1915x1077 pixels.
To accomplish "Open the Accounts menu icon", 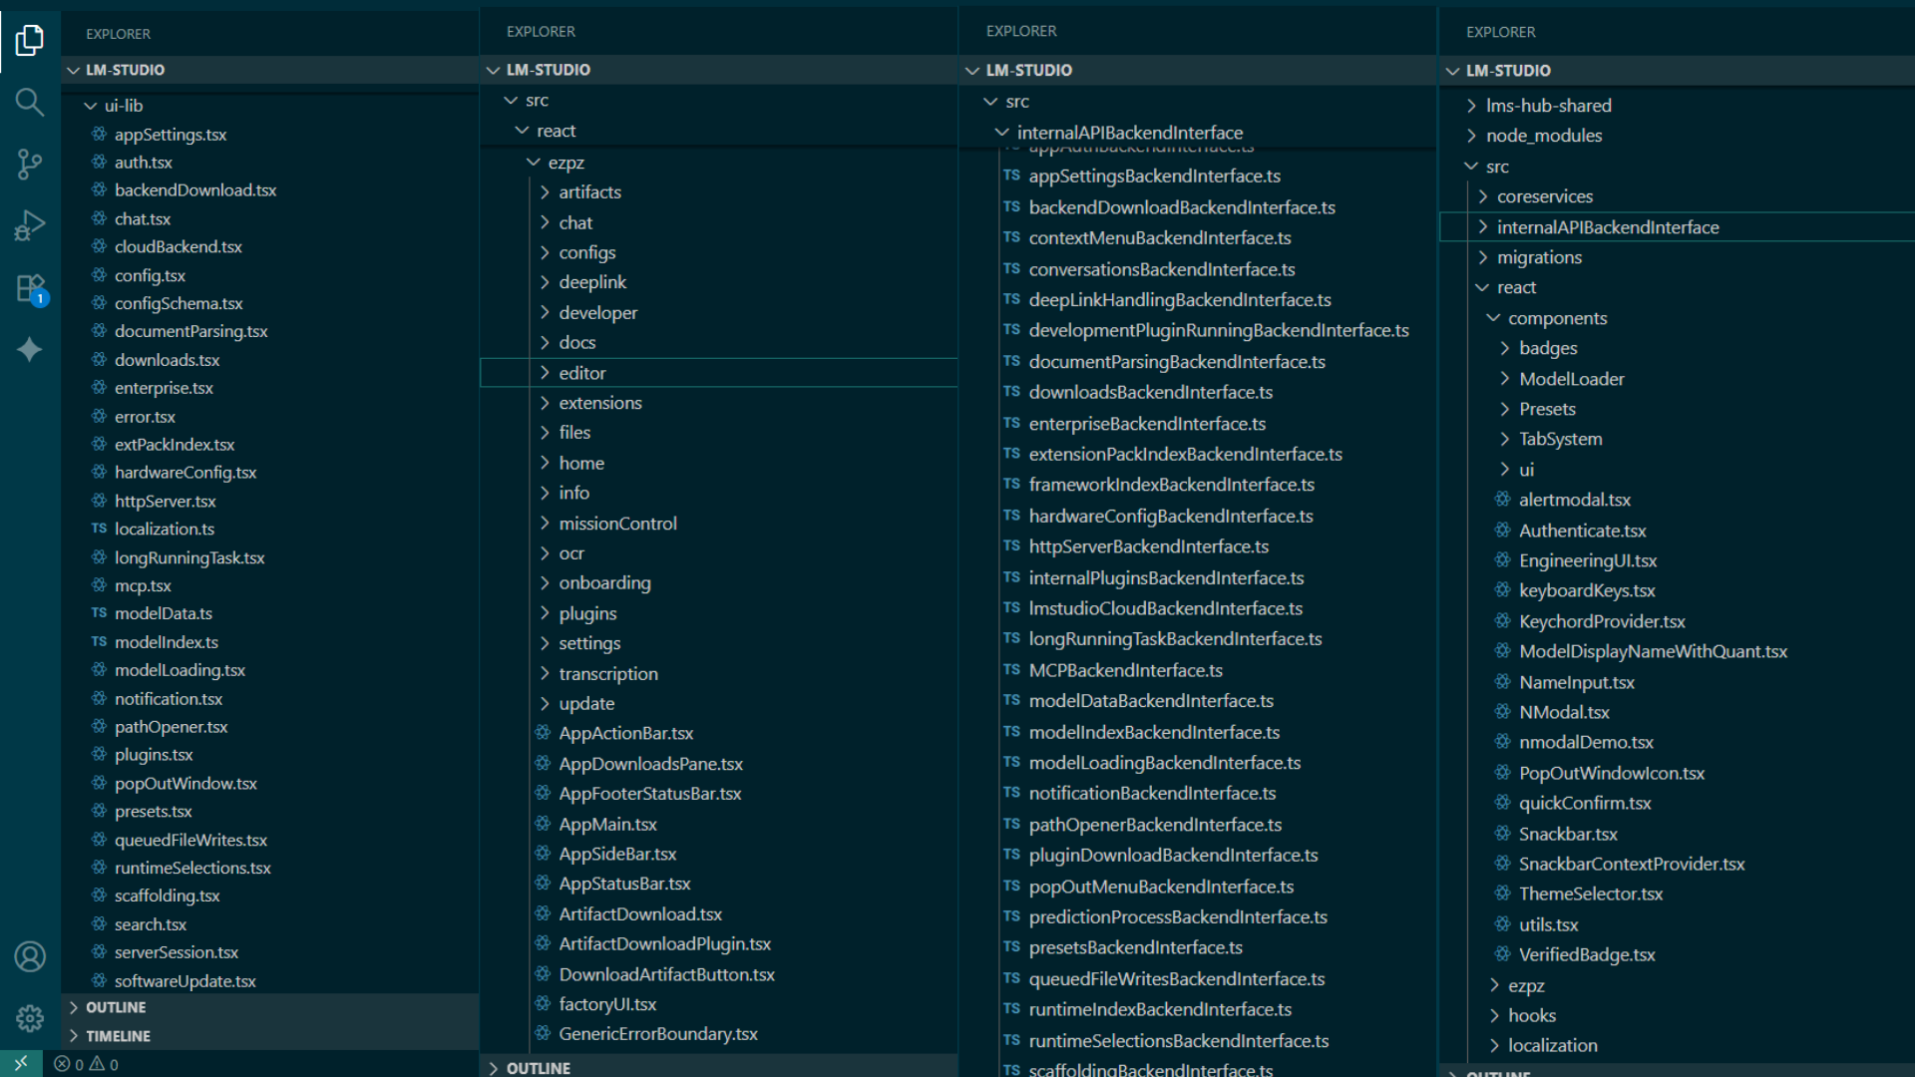I will click(30, 957).
